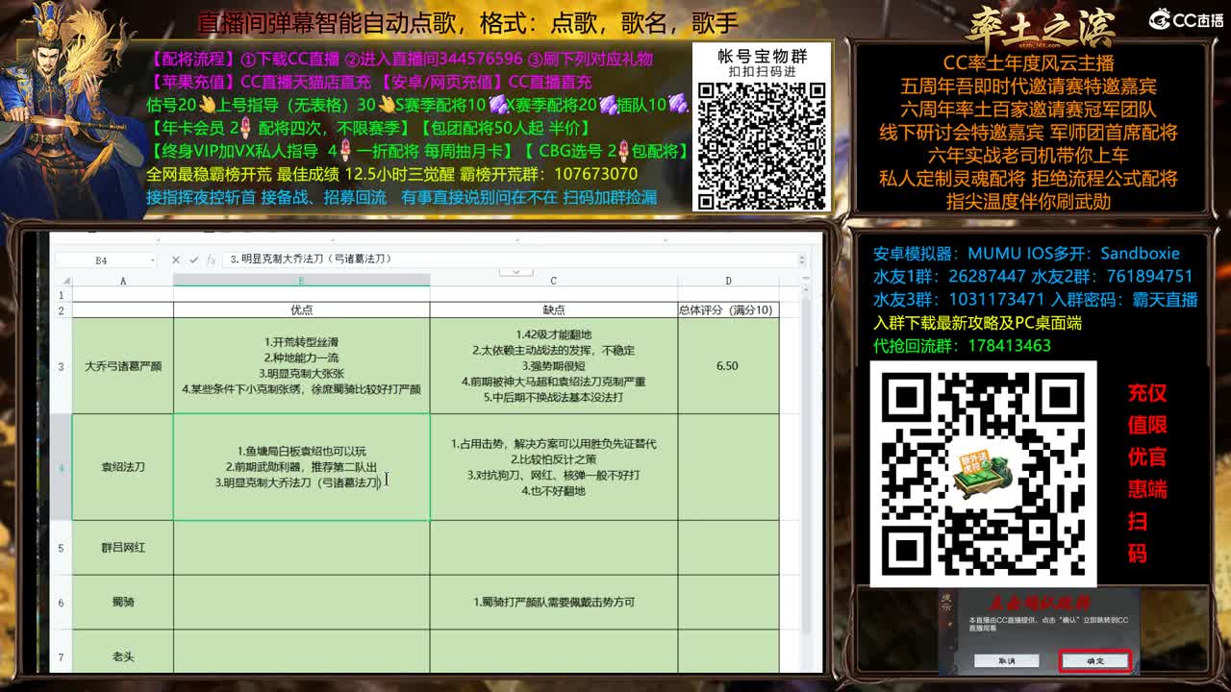The image size is (1231, 692).
Task: Select the cell 蜀骑
Action: click(122, 603)
